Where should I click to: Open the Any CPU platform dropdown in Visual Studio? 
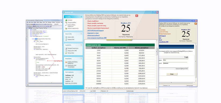point(59,24)
